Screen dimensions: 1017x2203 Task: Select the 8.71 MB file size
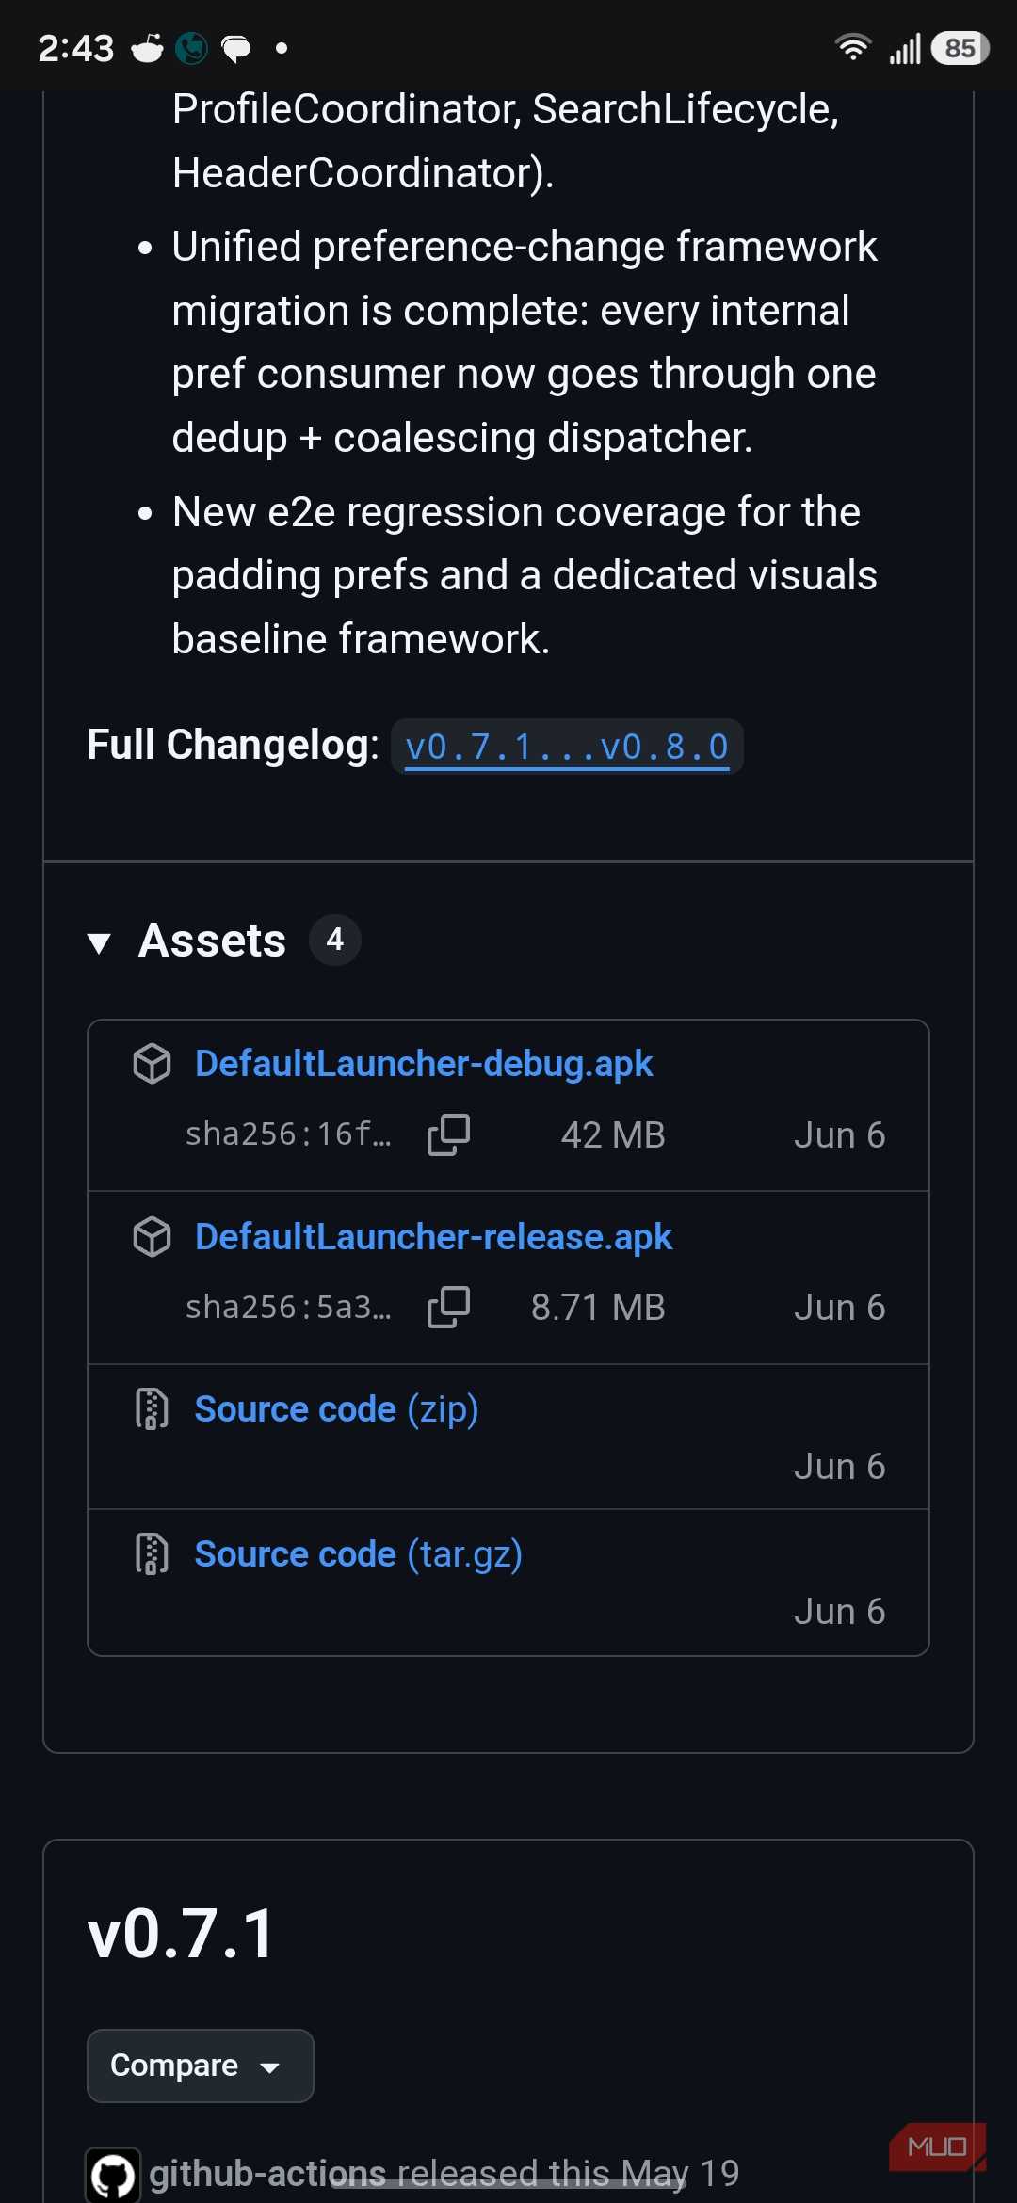(598, 1308)
